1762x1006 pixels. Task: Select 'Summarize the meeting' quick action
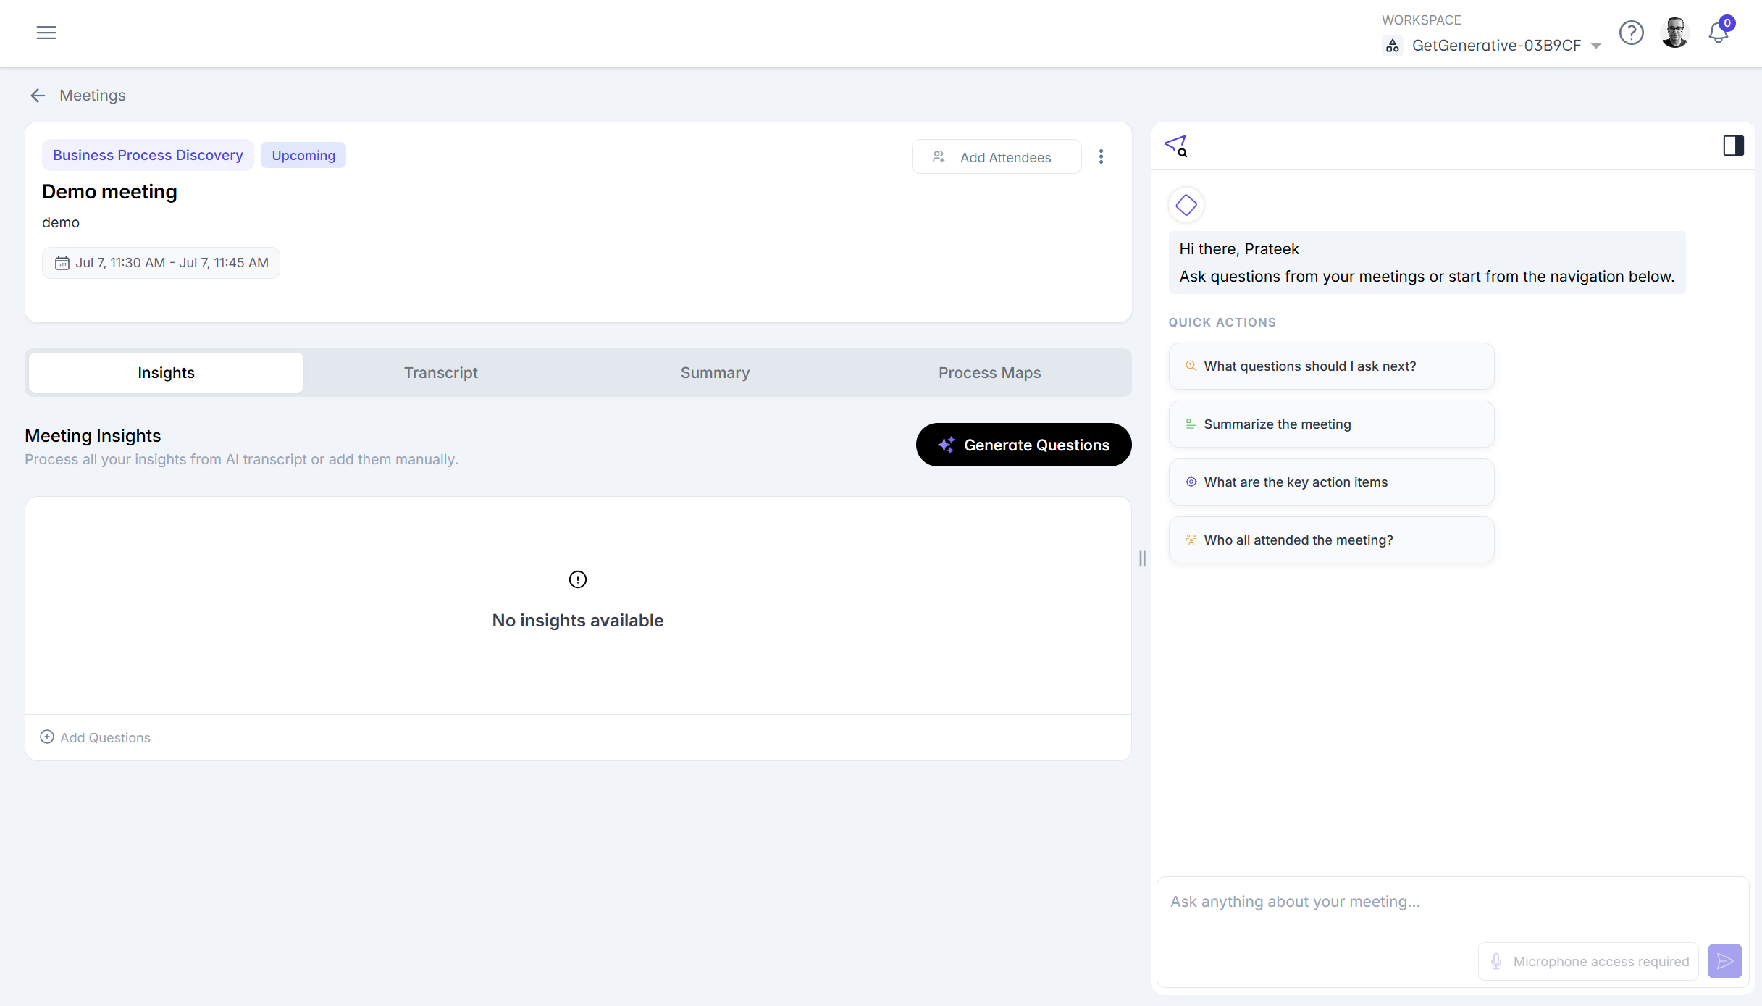1331,424
